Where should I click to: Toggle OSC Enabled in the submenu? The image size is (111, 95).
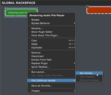[x=89, y=77]
